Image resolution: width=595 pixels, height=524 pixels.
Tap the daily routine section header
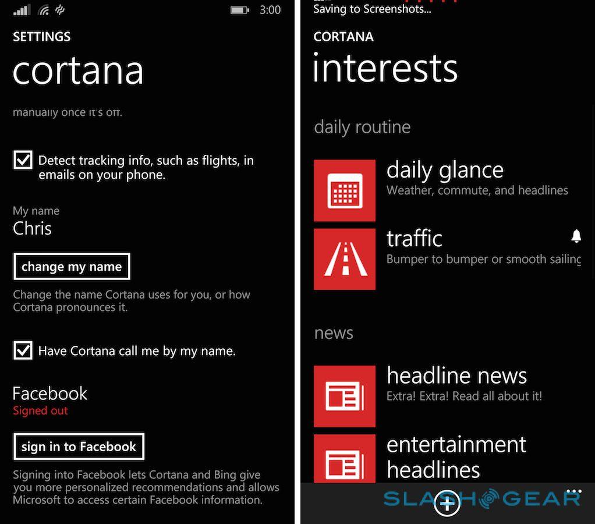pyautogui.click(x=362, y=127)
